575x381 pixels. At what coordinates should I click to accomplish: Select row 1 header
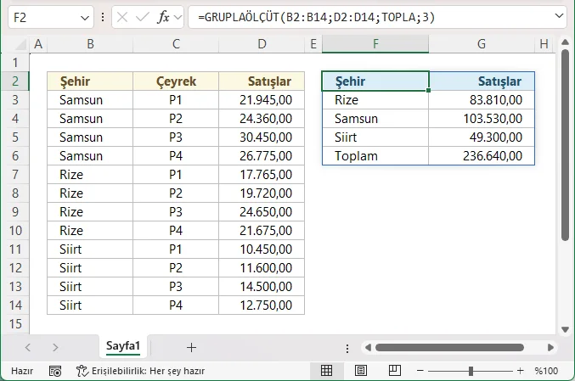pos(15,62)
